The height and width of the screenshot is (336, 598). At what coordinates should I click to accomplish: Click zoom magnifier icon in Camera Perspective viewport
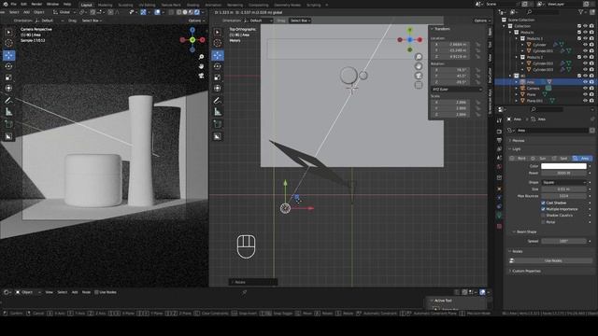tap(202, 57)
